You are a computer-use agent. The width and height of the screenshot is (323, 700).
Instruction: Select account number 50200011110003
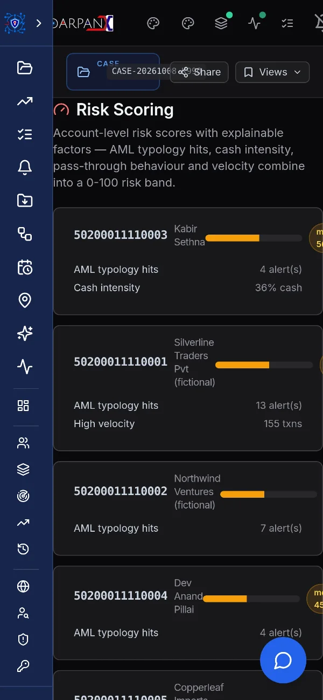[121, 235]
